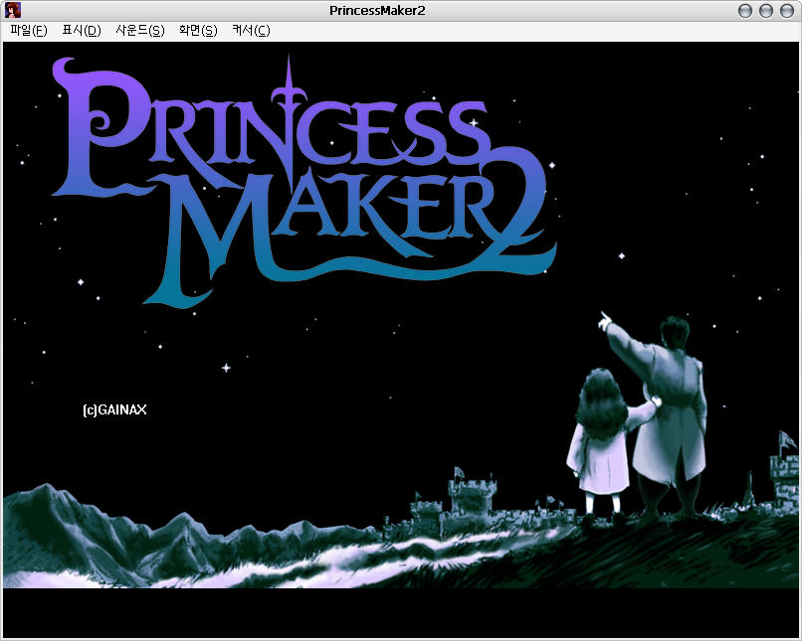Screen dimensions: 802x641
Task: Click the PrincessMaker2 app icon in title bar
Action: [13, 10]
